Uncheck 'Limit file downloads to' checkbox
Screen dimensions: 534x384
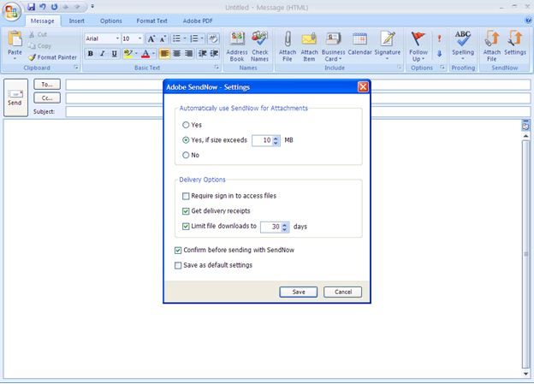186,227
